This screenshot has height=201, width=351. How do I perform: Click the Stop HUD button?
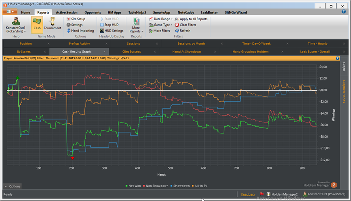109,25
